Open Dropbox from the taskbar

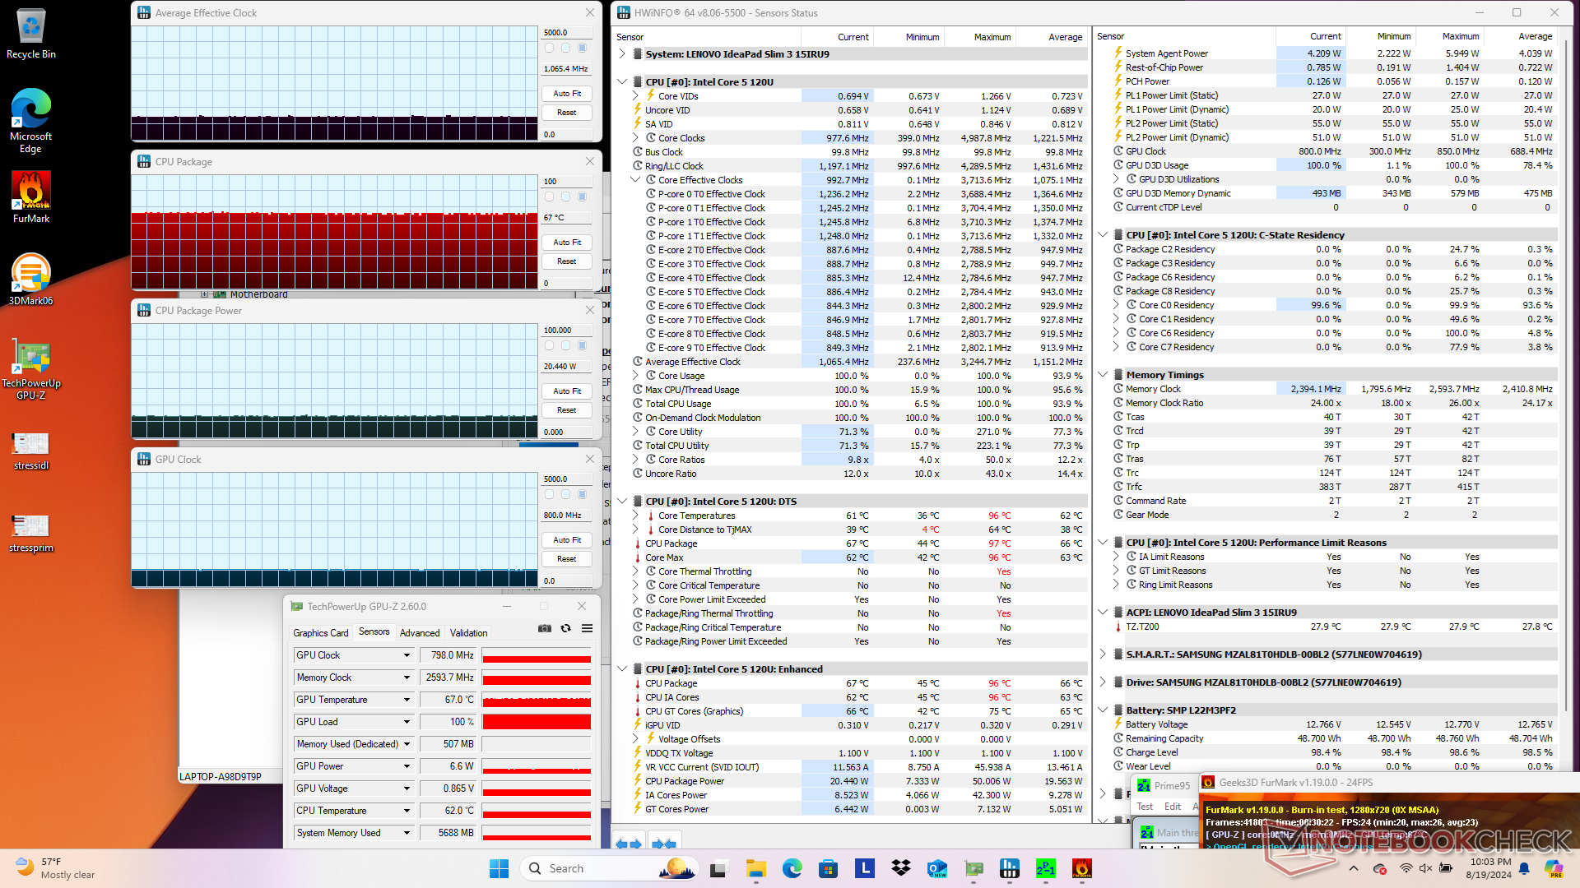[901, 868]
